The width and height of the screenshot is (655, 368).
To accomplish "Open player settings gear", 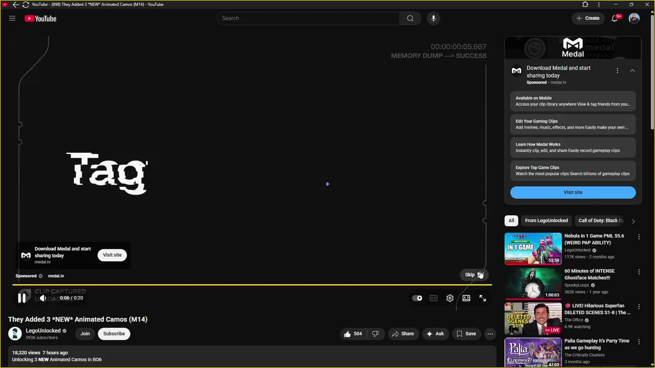I will click(x=450, y=298).
